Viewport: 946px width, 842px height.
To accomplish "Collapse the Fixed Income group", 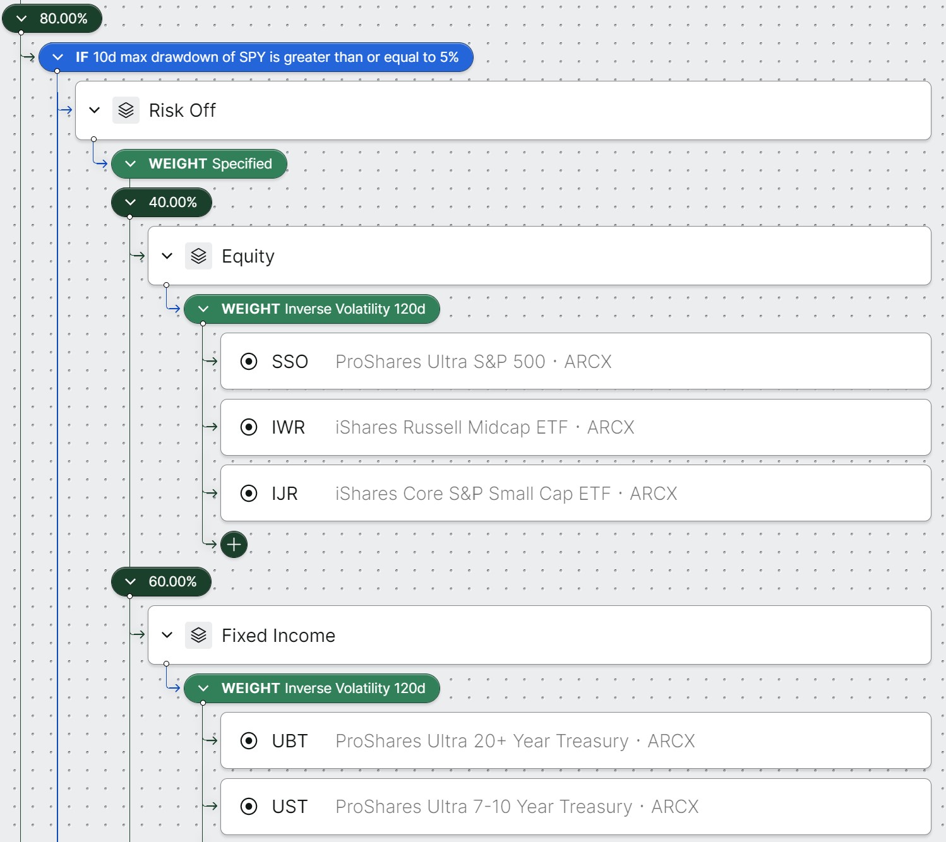I will (x=167, y=635).
